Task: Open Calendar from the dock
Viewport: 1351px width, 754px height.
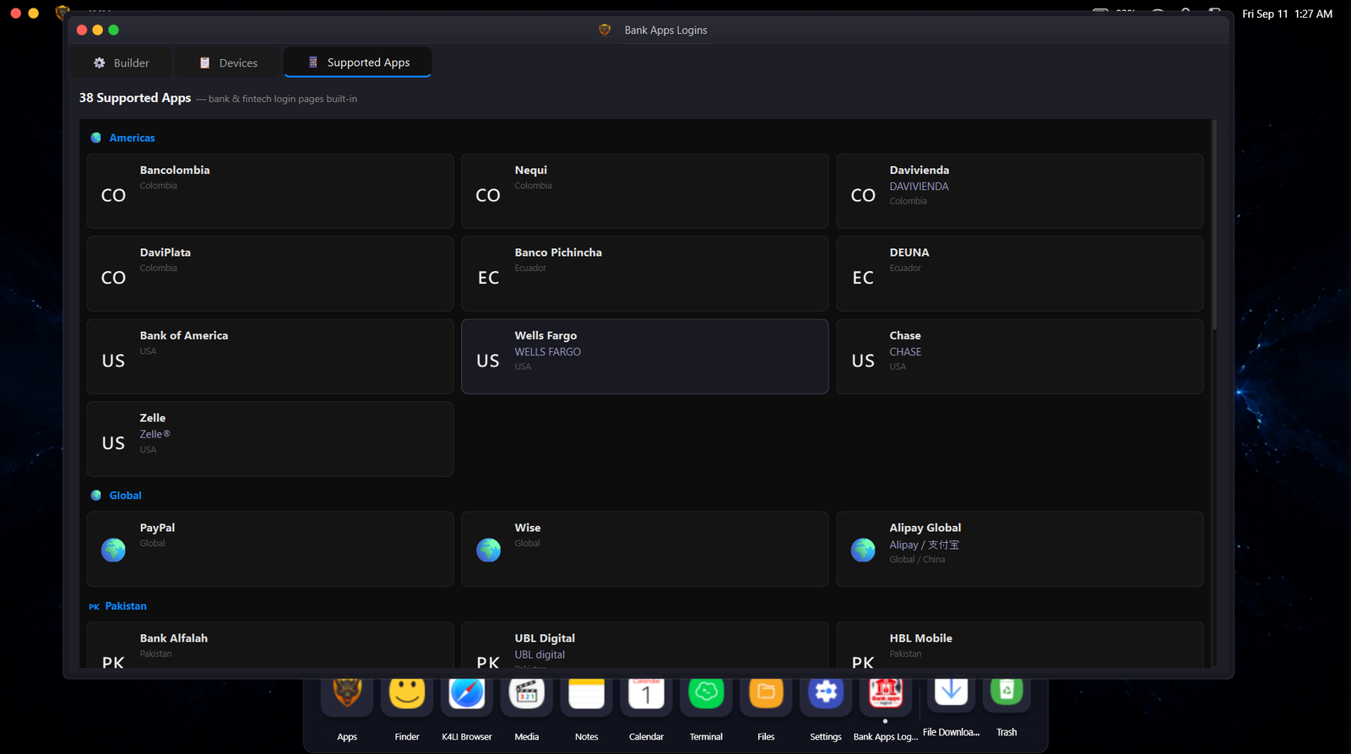Action: coord(647,693)
